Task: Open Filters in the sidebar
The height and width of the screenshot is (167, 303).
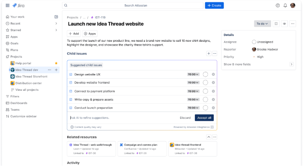Action: 12,96
